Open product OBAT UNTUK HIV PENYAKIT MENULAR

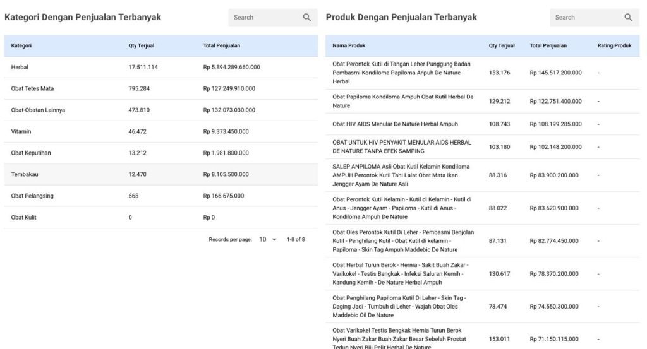[401, 146]
